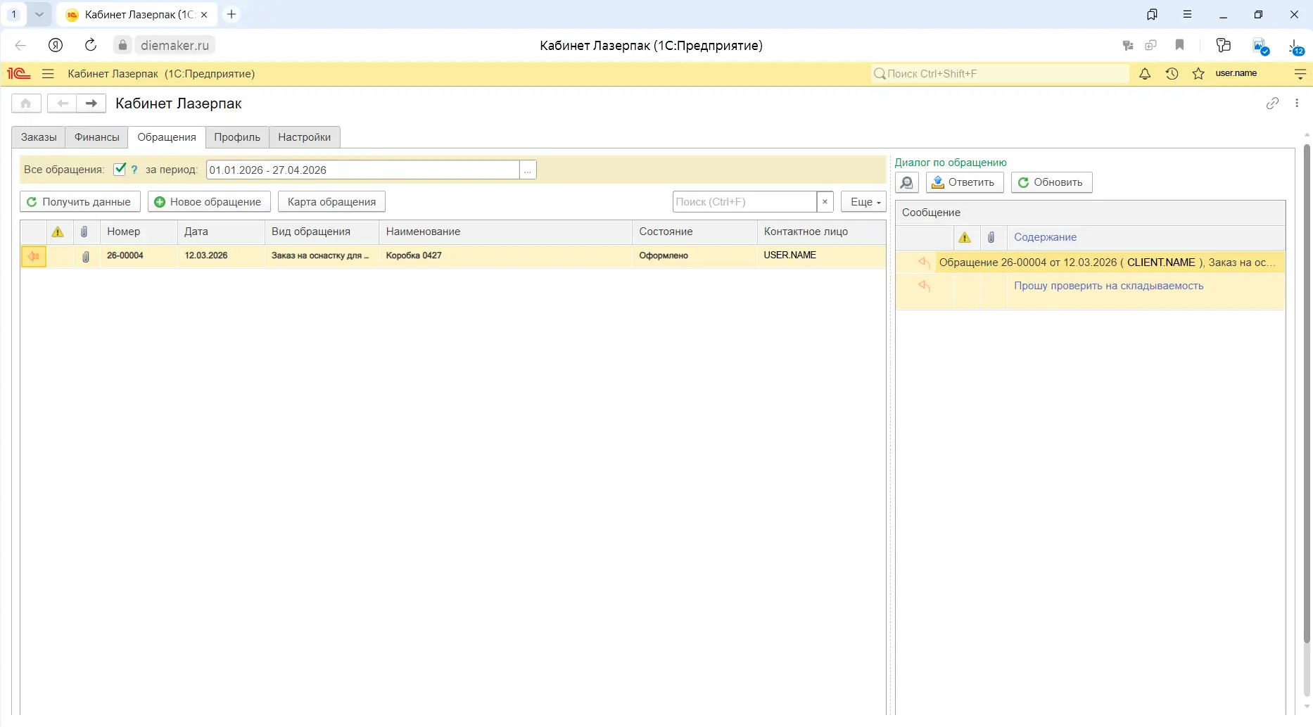Focus the "Поиск (Ctrl+F)" table search
This screenshot has width=1313, height=727.
744,202
